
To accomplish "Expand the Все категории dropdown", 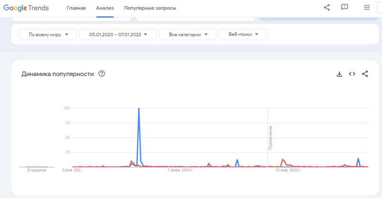I will [x=187, y=34].
